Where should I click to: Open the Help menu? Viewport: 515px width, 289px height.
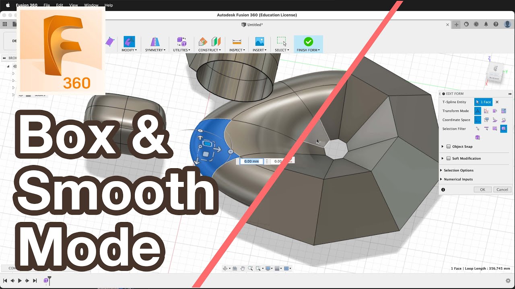point(109,5)
